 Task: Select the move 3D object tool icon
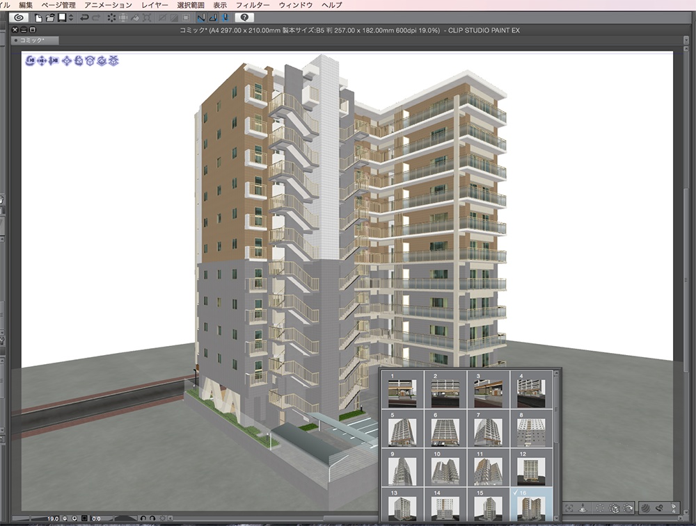[67, 61]
